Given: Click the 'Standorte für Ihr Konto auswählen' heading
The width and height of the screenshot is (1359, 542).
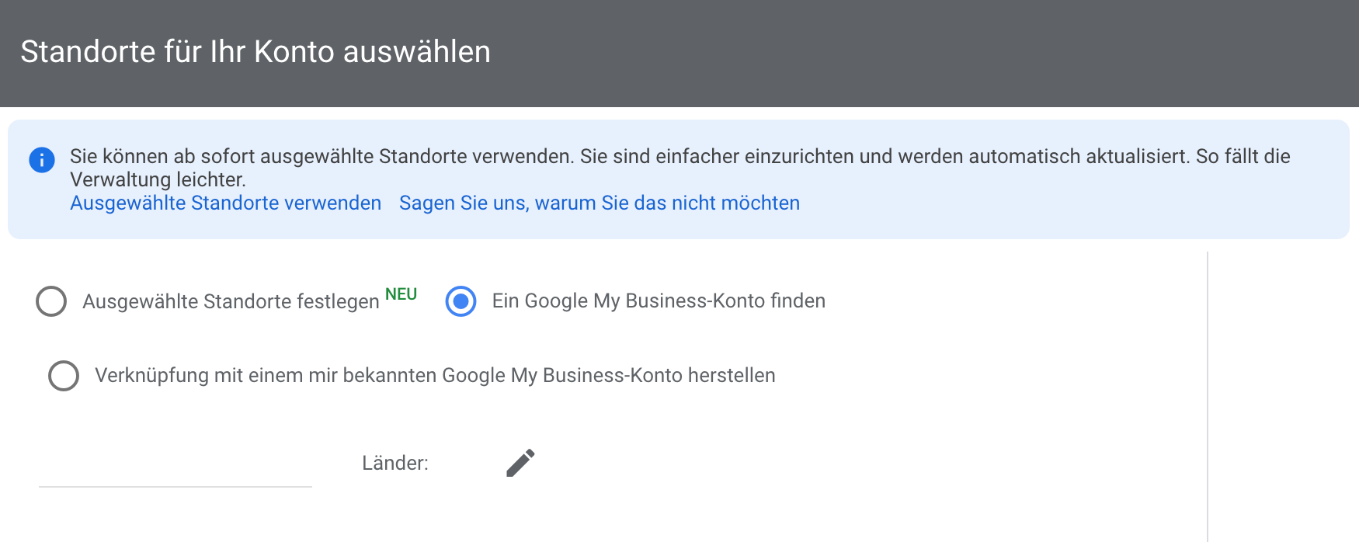Looking at the screenshot, I should click(x=255, y=52).
